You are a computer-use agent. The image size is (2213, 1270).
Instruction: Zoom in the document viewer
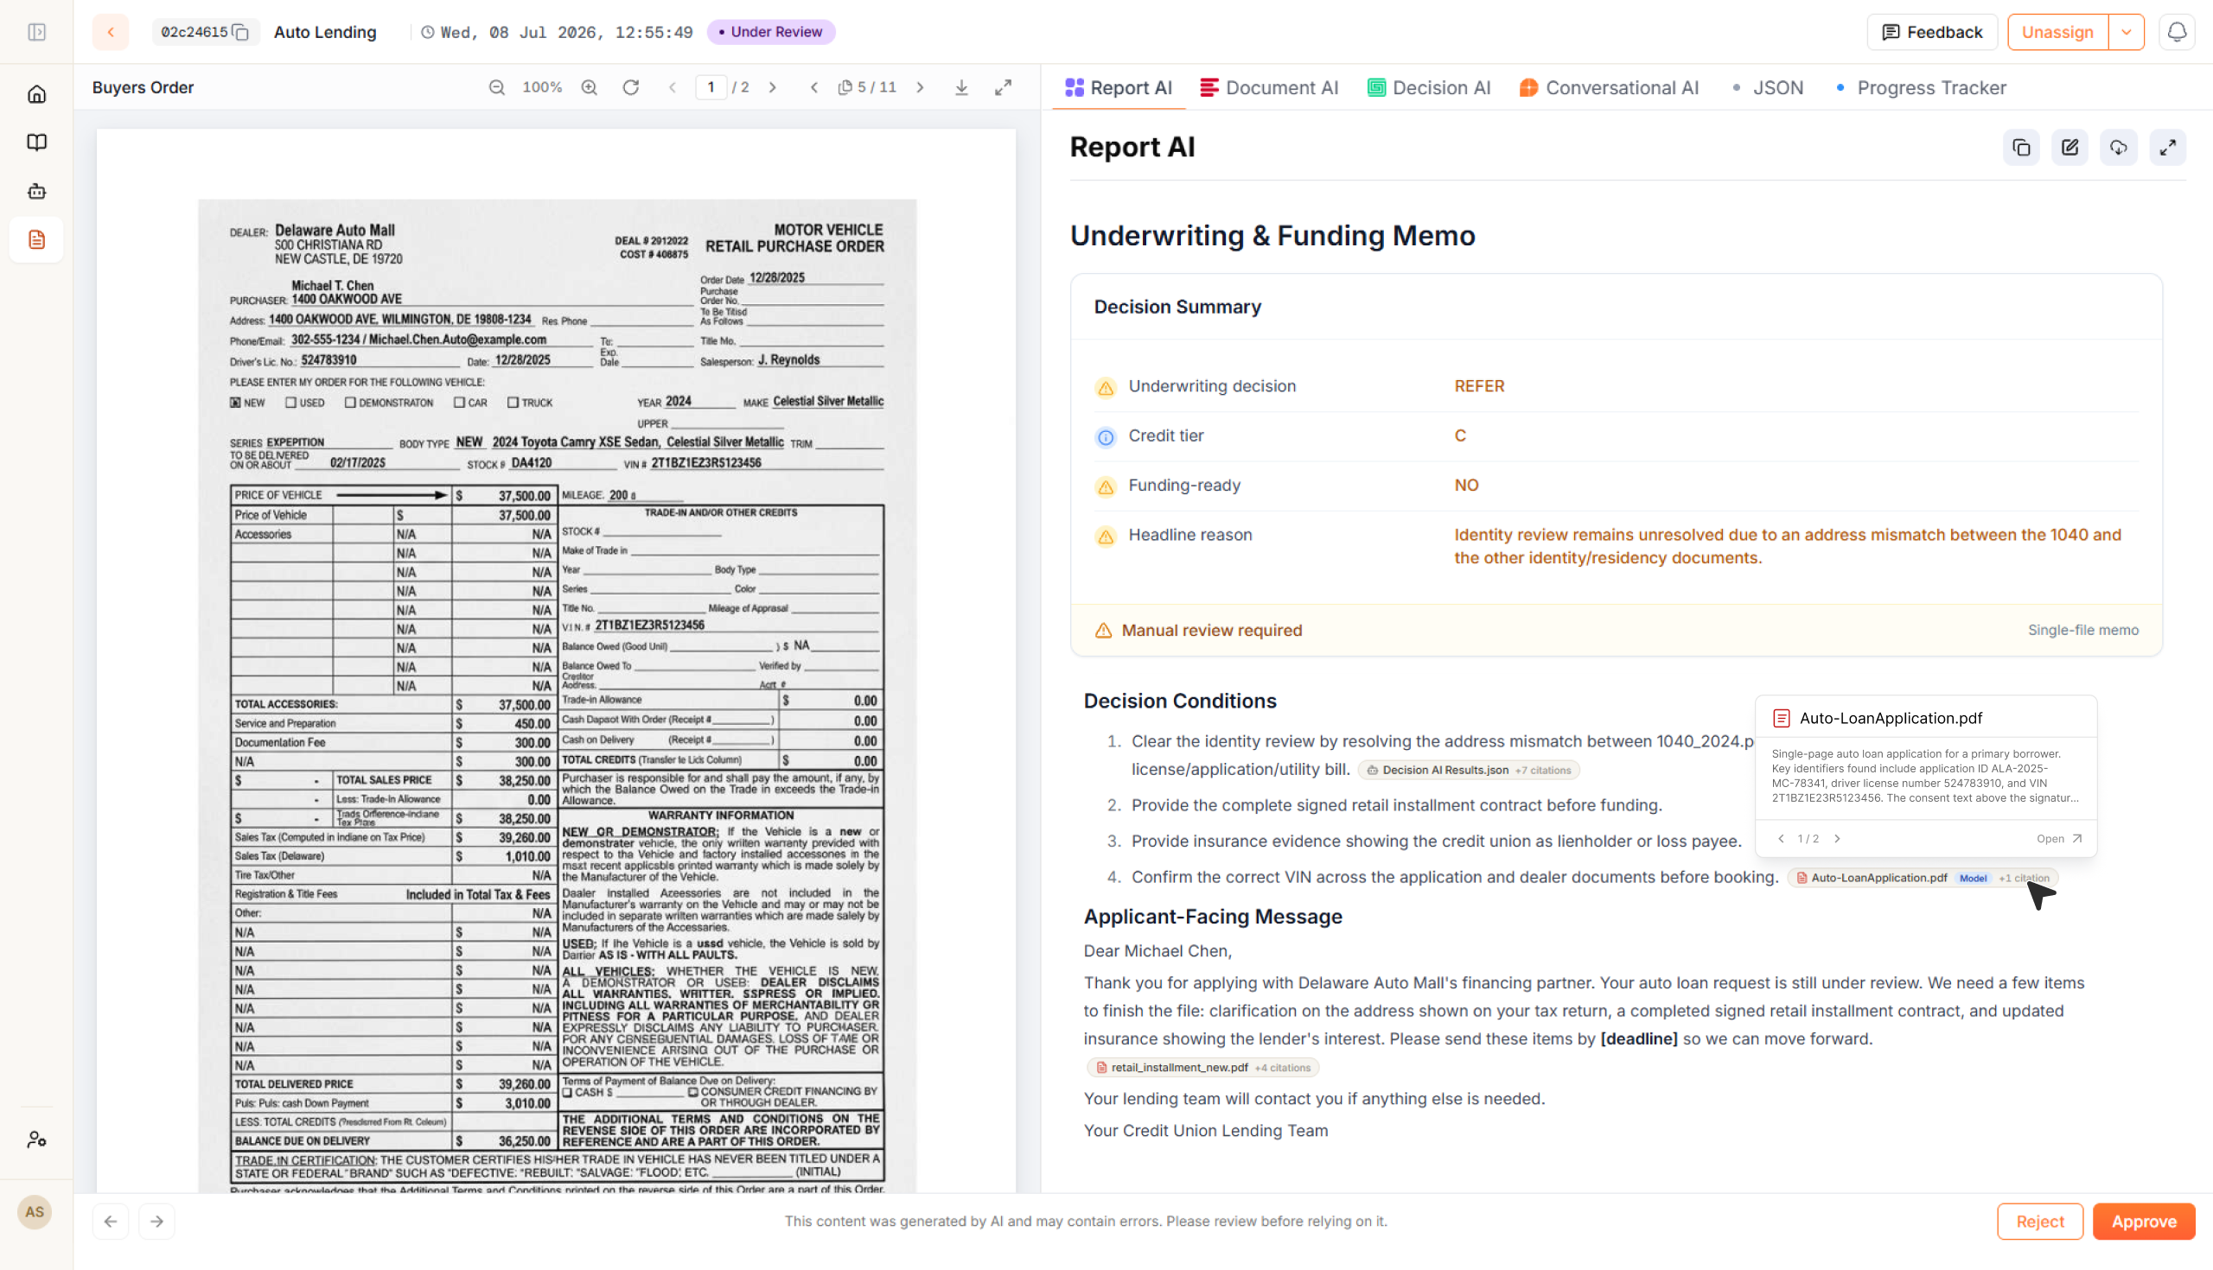point(589,87)
